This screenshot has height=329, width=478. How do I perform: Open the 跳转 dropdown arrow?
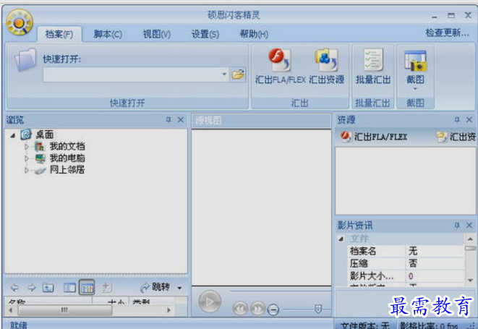click(x=179, y=288)
